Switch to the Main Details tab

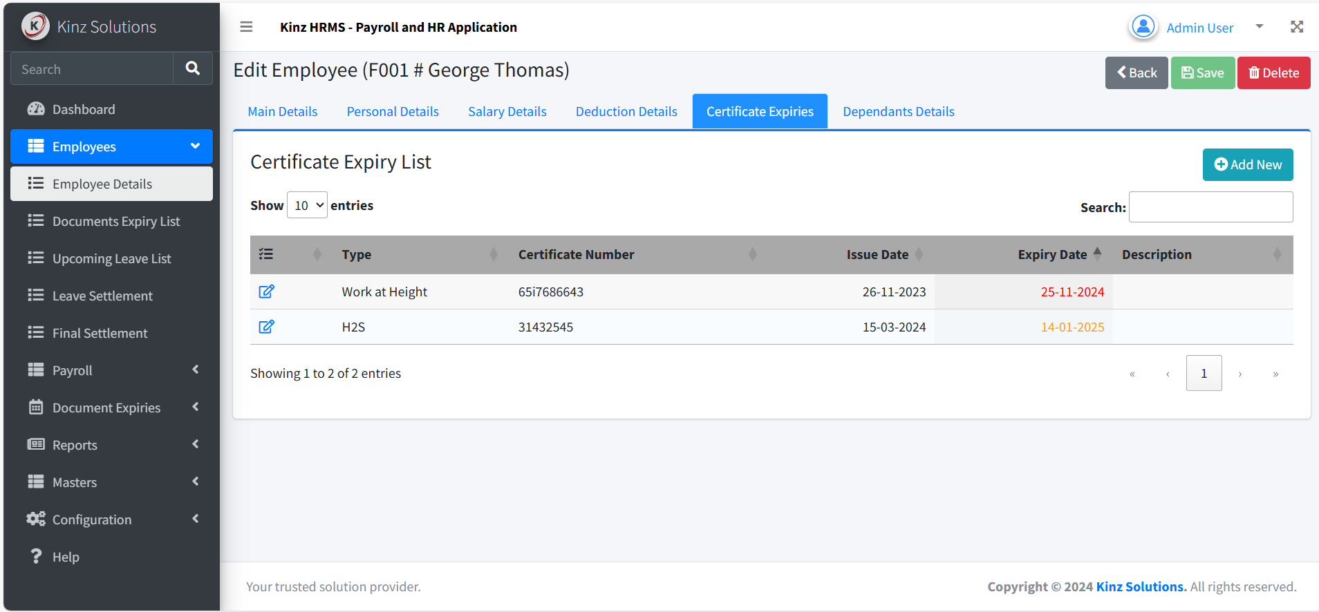[x=283, y=111]
